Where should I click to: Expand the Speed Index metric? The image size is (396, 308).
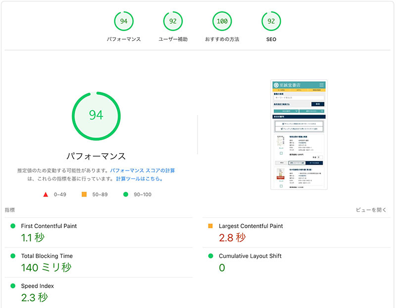point(99,293)
